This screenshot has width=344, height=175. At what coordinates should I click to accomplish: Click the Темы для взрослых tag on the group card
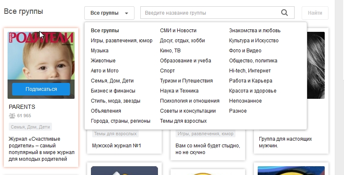pos(115,134)
